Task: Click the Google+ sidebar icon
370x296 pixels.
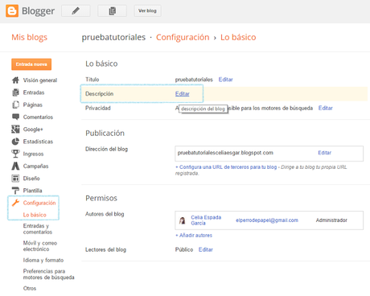Action: pyautogui.click(x=15, y=129)
